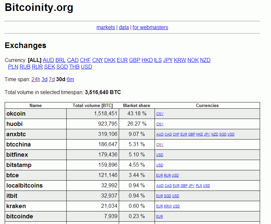Click the bold [ALL] currency option
271x224 pixels.
(34, 60)
